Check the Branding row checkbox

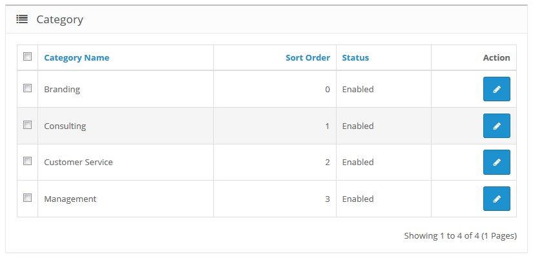tap(28, 88)
